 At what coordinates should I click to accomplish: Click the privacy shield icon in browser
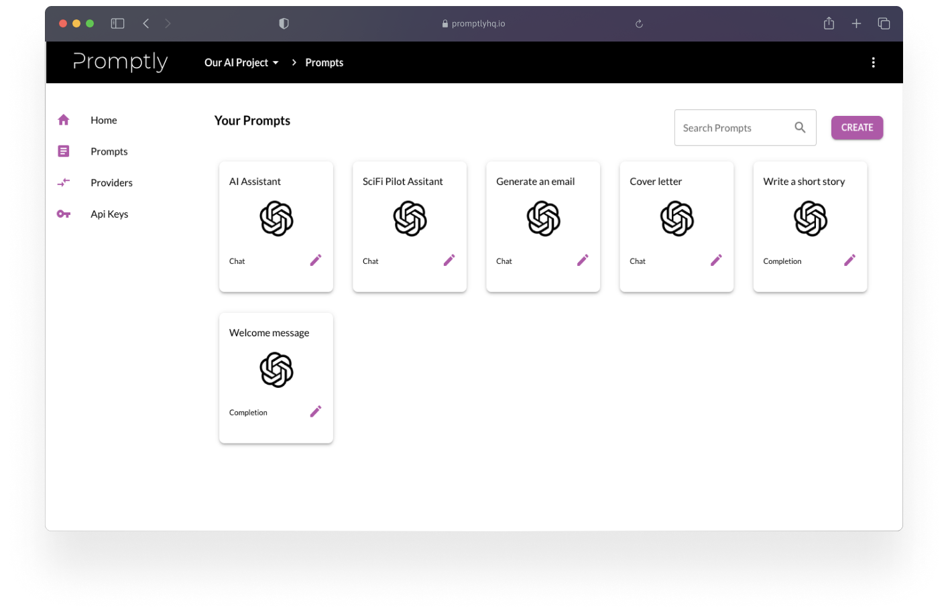click(x=284, y=23)
